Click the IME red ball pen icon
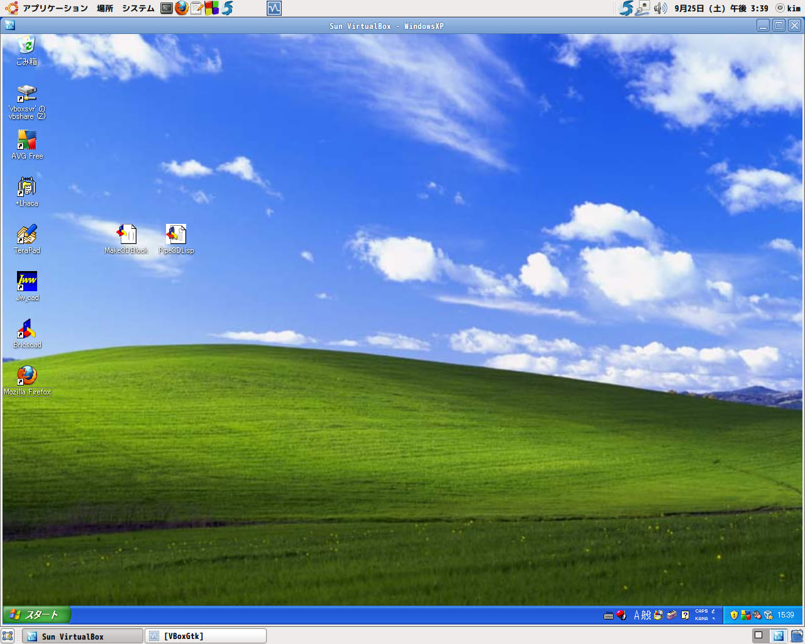This screenshot has width=805, height=644. pyautogui.click(x=621, y=615)
